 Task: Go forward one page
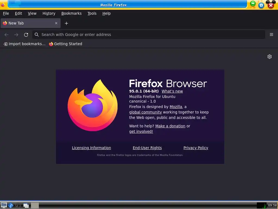point(16,35)
